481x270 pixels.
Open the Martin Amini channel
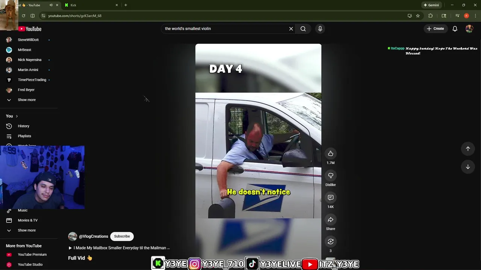(29, 70)
